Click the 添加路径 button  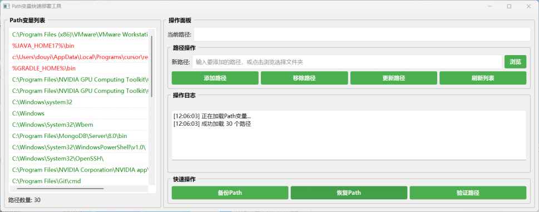click(x=215, y=78)
